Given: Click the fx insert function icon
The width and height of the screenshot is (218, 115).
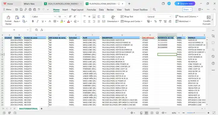Looking at the screenshot, I should point(42,30).
